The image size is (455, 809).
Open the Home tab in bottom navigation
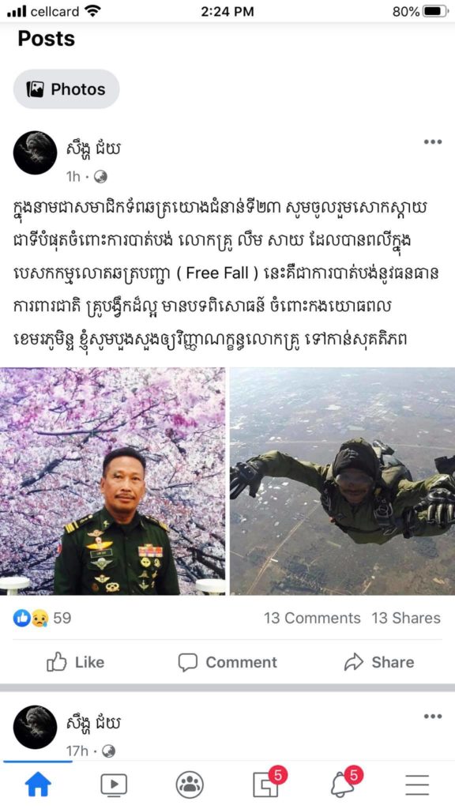(x=38, y=785)
